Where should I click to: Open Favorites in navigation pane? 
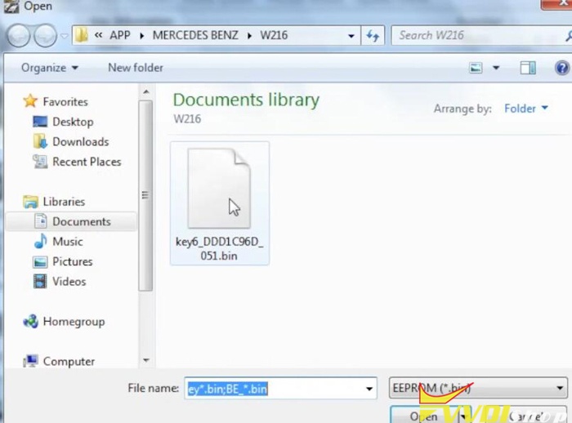pyautogui.click(x=65, y=102)
